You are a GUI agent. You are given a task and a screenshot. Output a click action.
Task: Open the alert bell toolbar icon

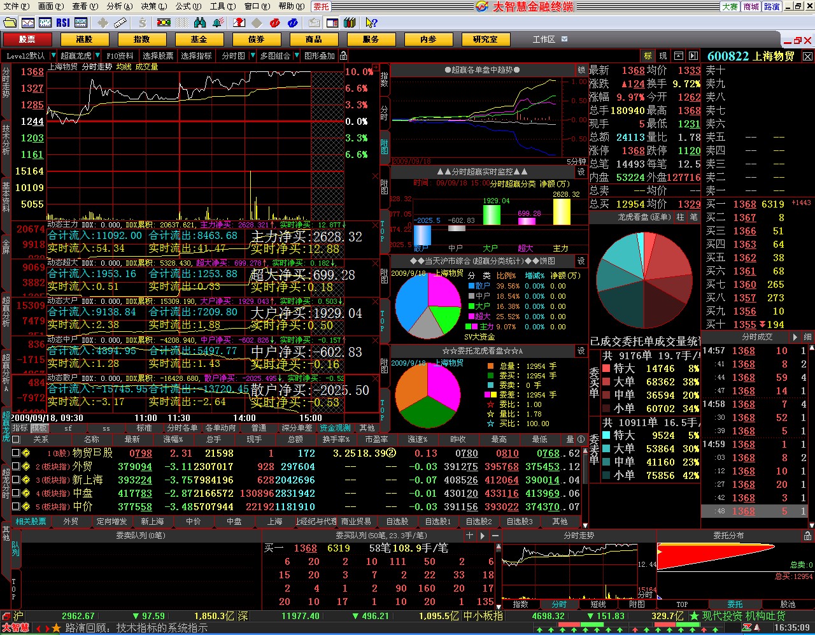[218, 23]
